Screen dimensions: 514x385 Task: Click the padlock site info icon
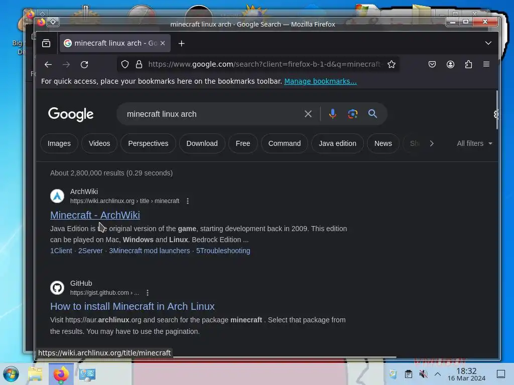pyautogui.click(x=139, y=65)
